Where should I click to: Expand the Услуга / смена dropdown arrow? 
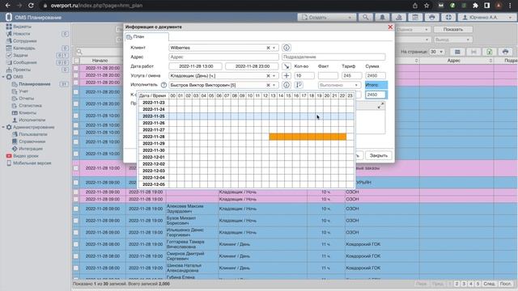tap(274, 76)
